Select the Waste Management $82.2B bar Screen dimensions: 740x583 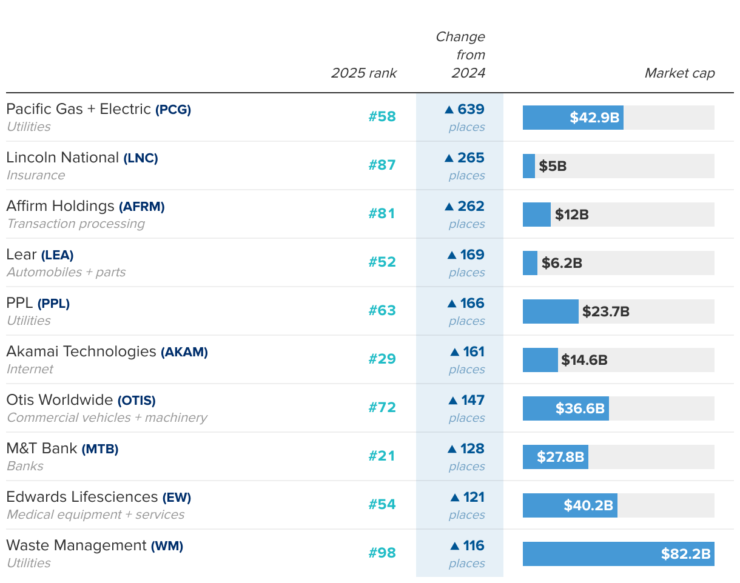(618, 554)
